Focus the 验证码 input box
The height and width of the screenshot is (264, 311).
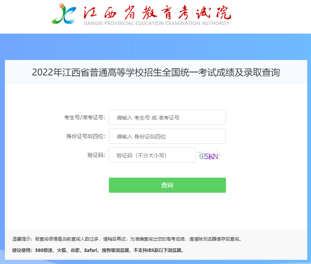pos(152,155)
